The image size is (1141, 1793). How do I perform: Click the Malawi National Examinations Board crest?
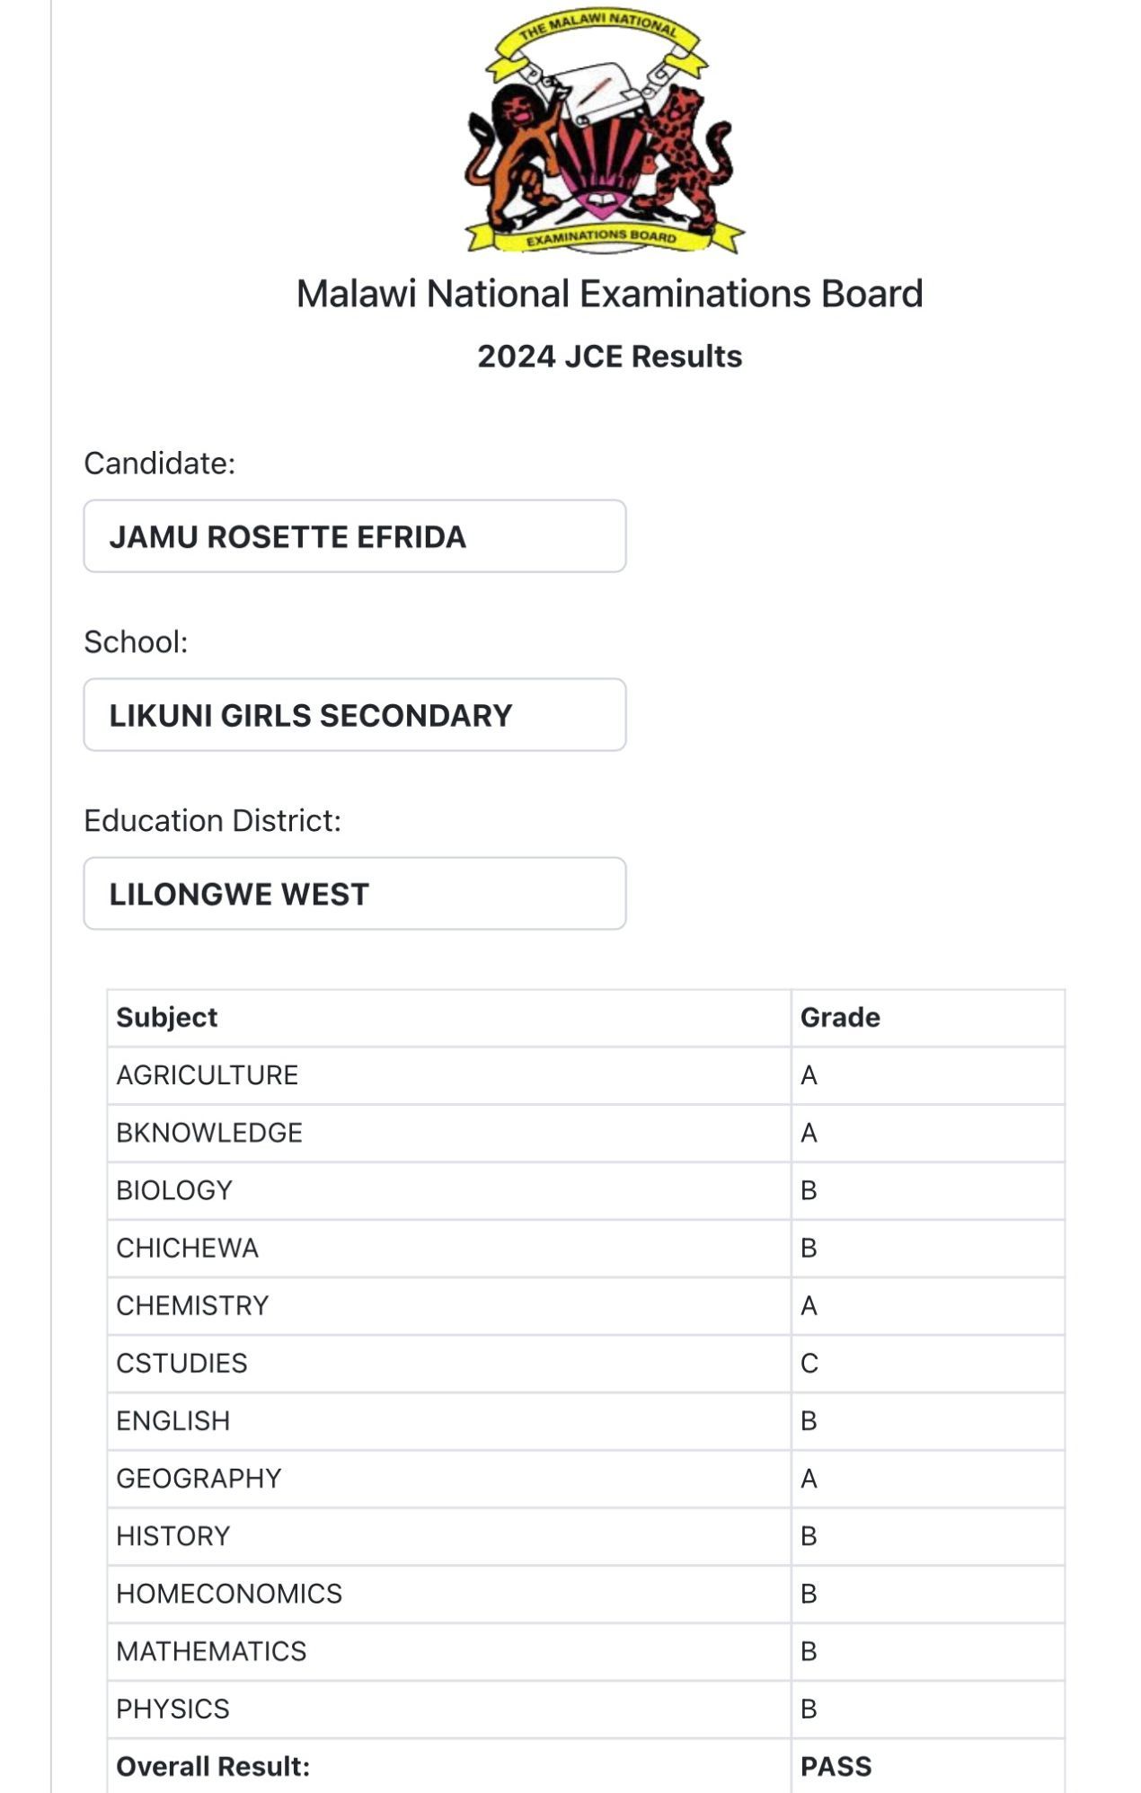(x=604, y=131)
